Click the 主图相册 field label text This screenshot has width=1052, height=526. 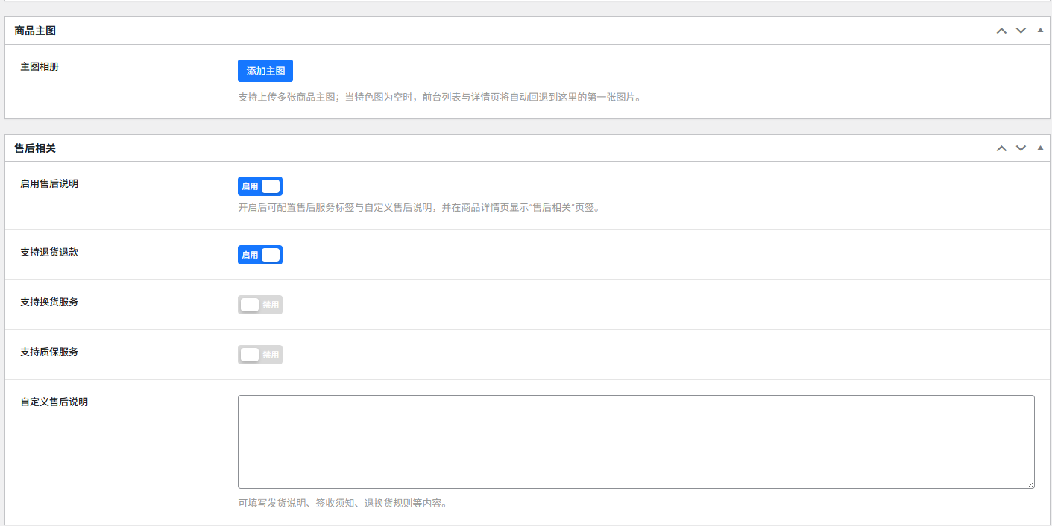[40, 66]
